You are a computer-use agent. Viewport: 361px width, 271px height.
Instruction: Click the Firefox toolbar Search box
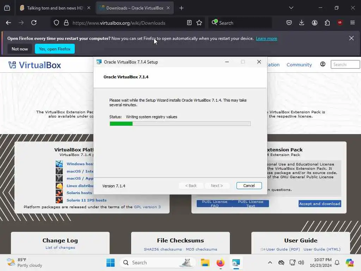tap(240, 23)
